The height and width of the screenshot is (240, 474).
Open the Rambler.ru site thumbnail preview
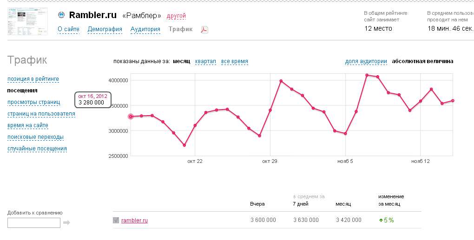click(27, 21)
